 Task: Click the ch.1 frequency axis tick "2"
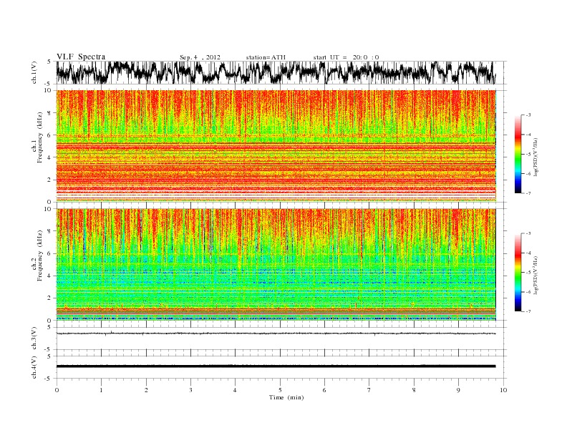click(50, 180)
